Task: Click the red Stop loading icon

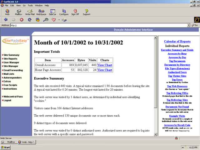Action: (22, 20)
